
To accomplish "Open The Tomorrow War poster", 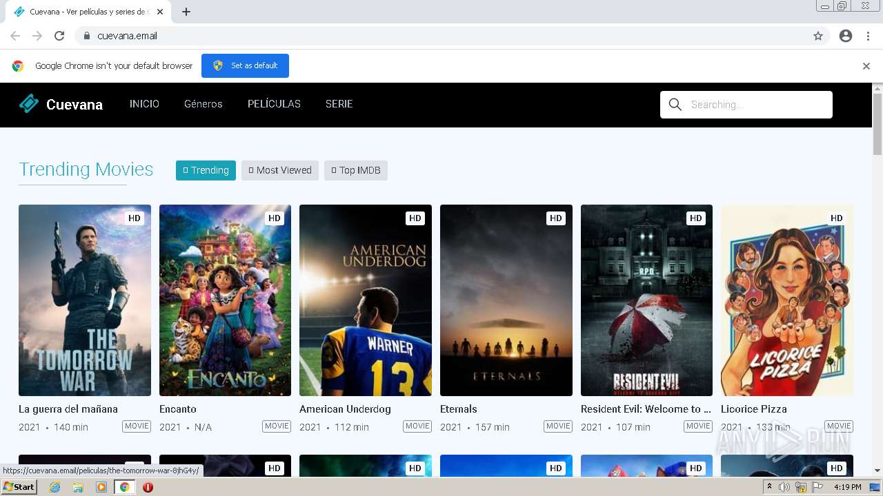I will pos(85,300).
